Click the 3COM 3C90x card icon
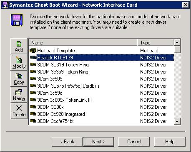 point(33,107)
